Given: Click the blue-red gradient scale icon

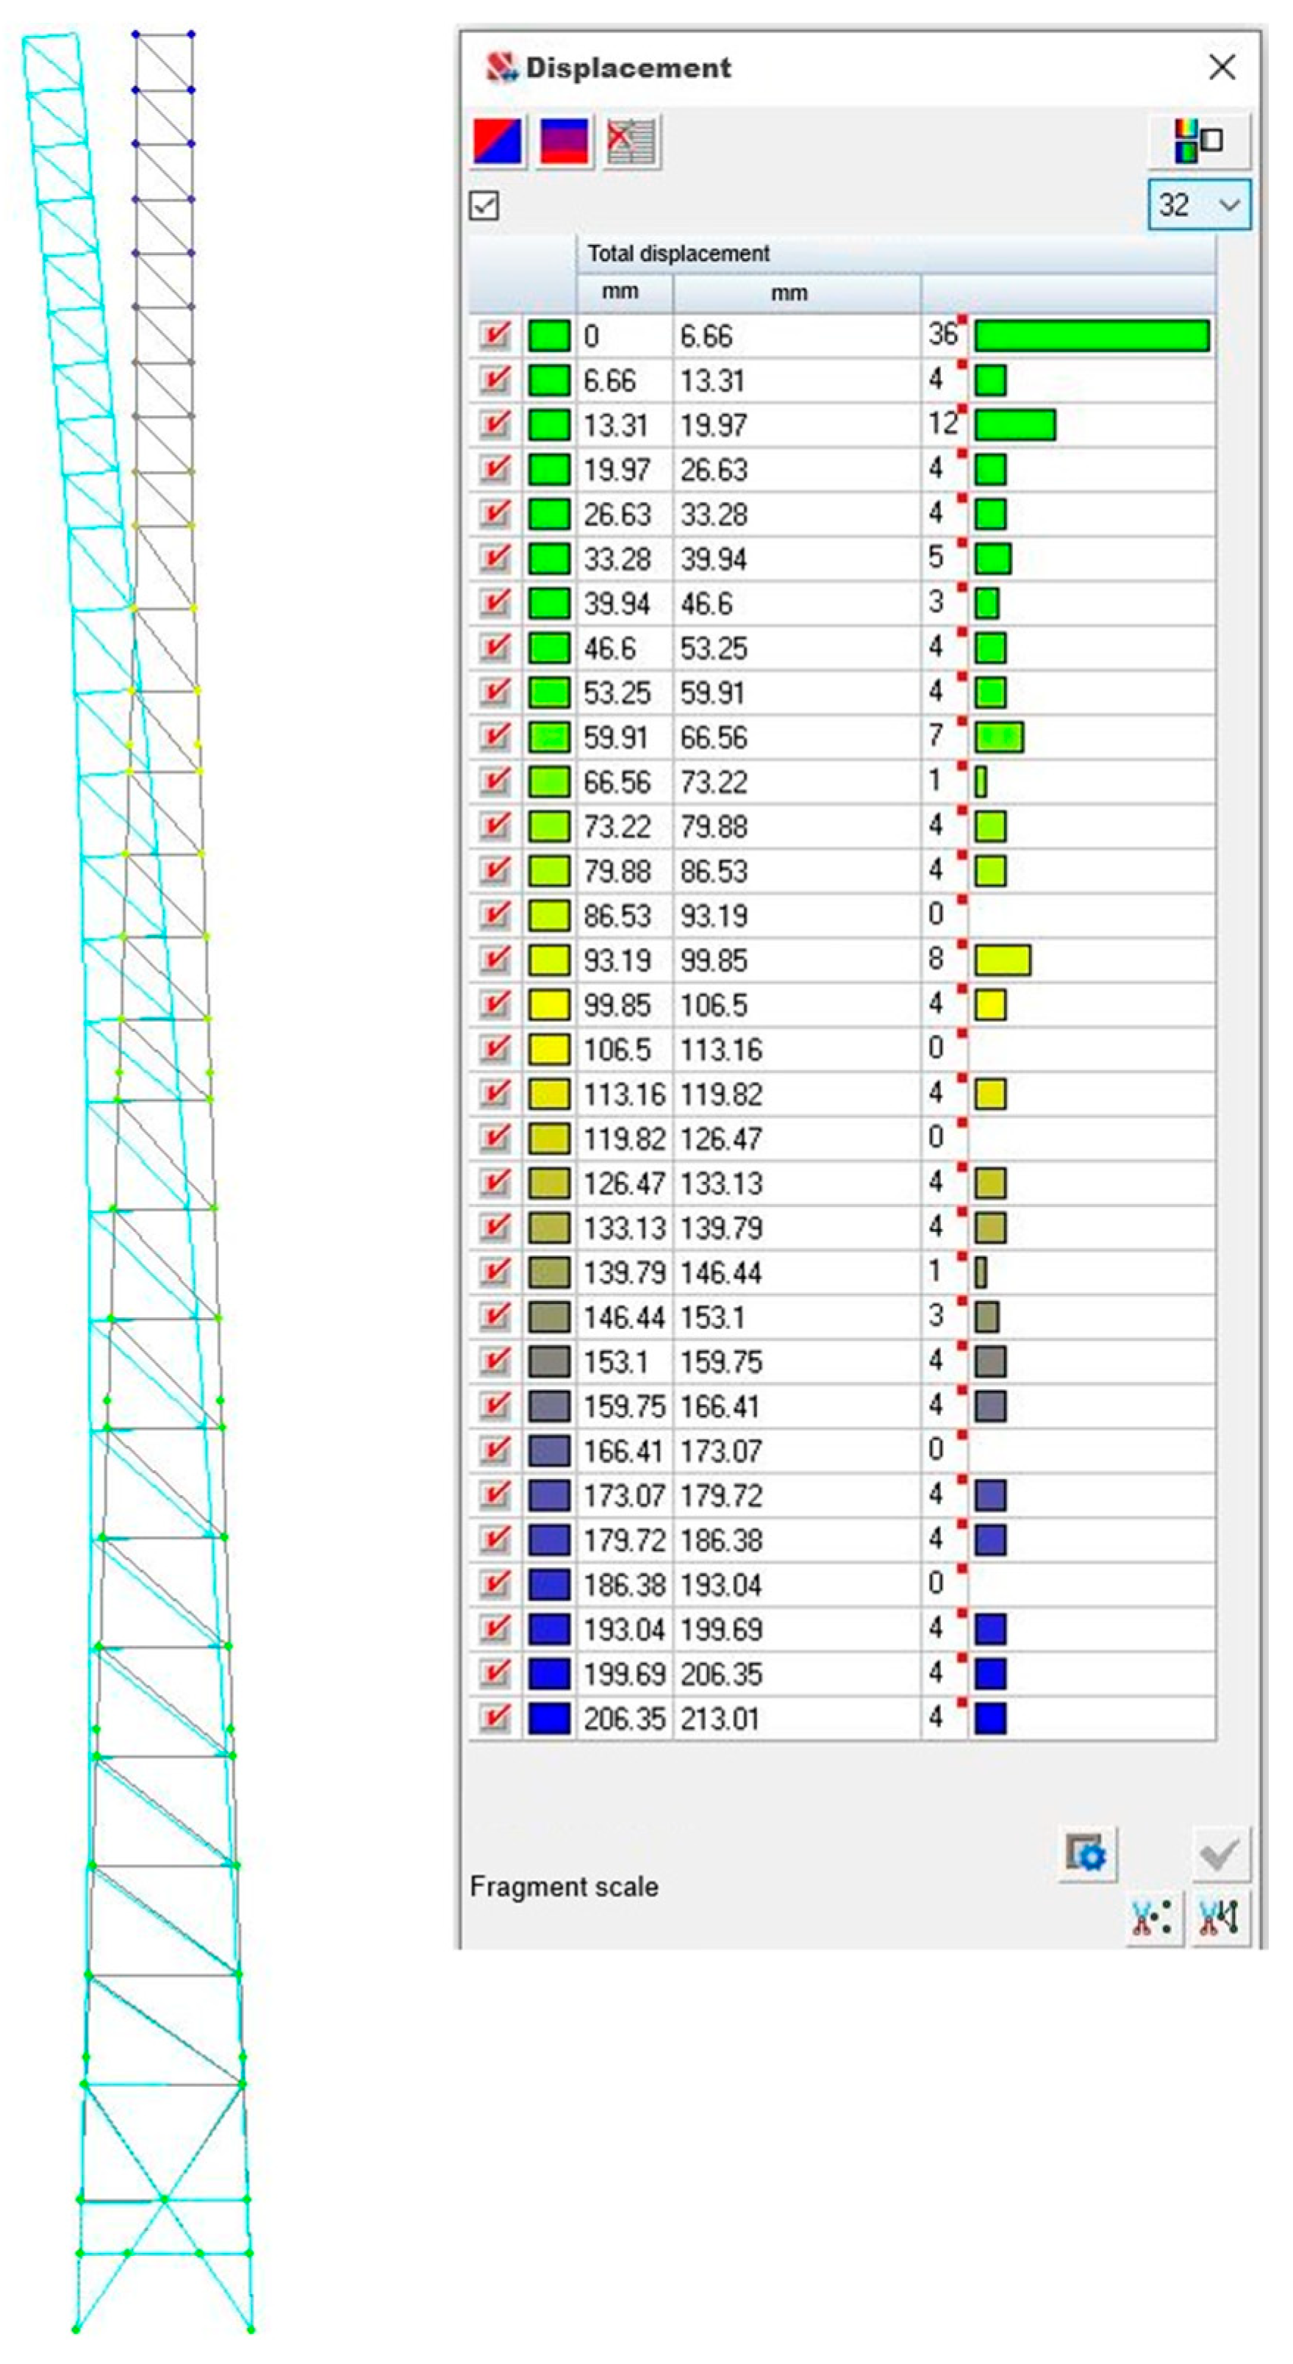Looking at the screenshot, I should coord(564,141).
